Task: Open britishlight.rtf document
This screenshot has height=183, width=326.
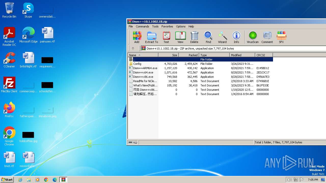Action: pos(28,60)
